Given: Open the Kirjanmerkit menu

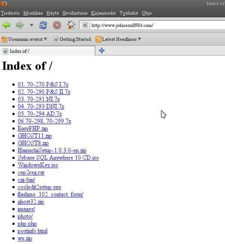Looking at the screenshot, I should click(103, 13).
